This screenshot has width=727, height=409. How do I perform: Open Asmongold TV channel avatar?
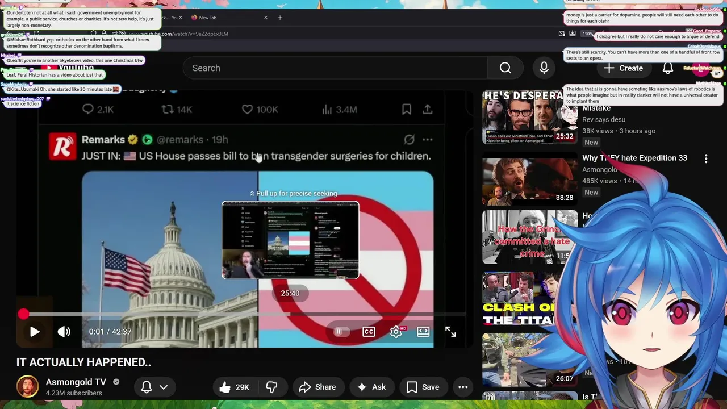pos(27,387)
